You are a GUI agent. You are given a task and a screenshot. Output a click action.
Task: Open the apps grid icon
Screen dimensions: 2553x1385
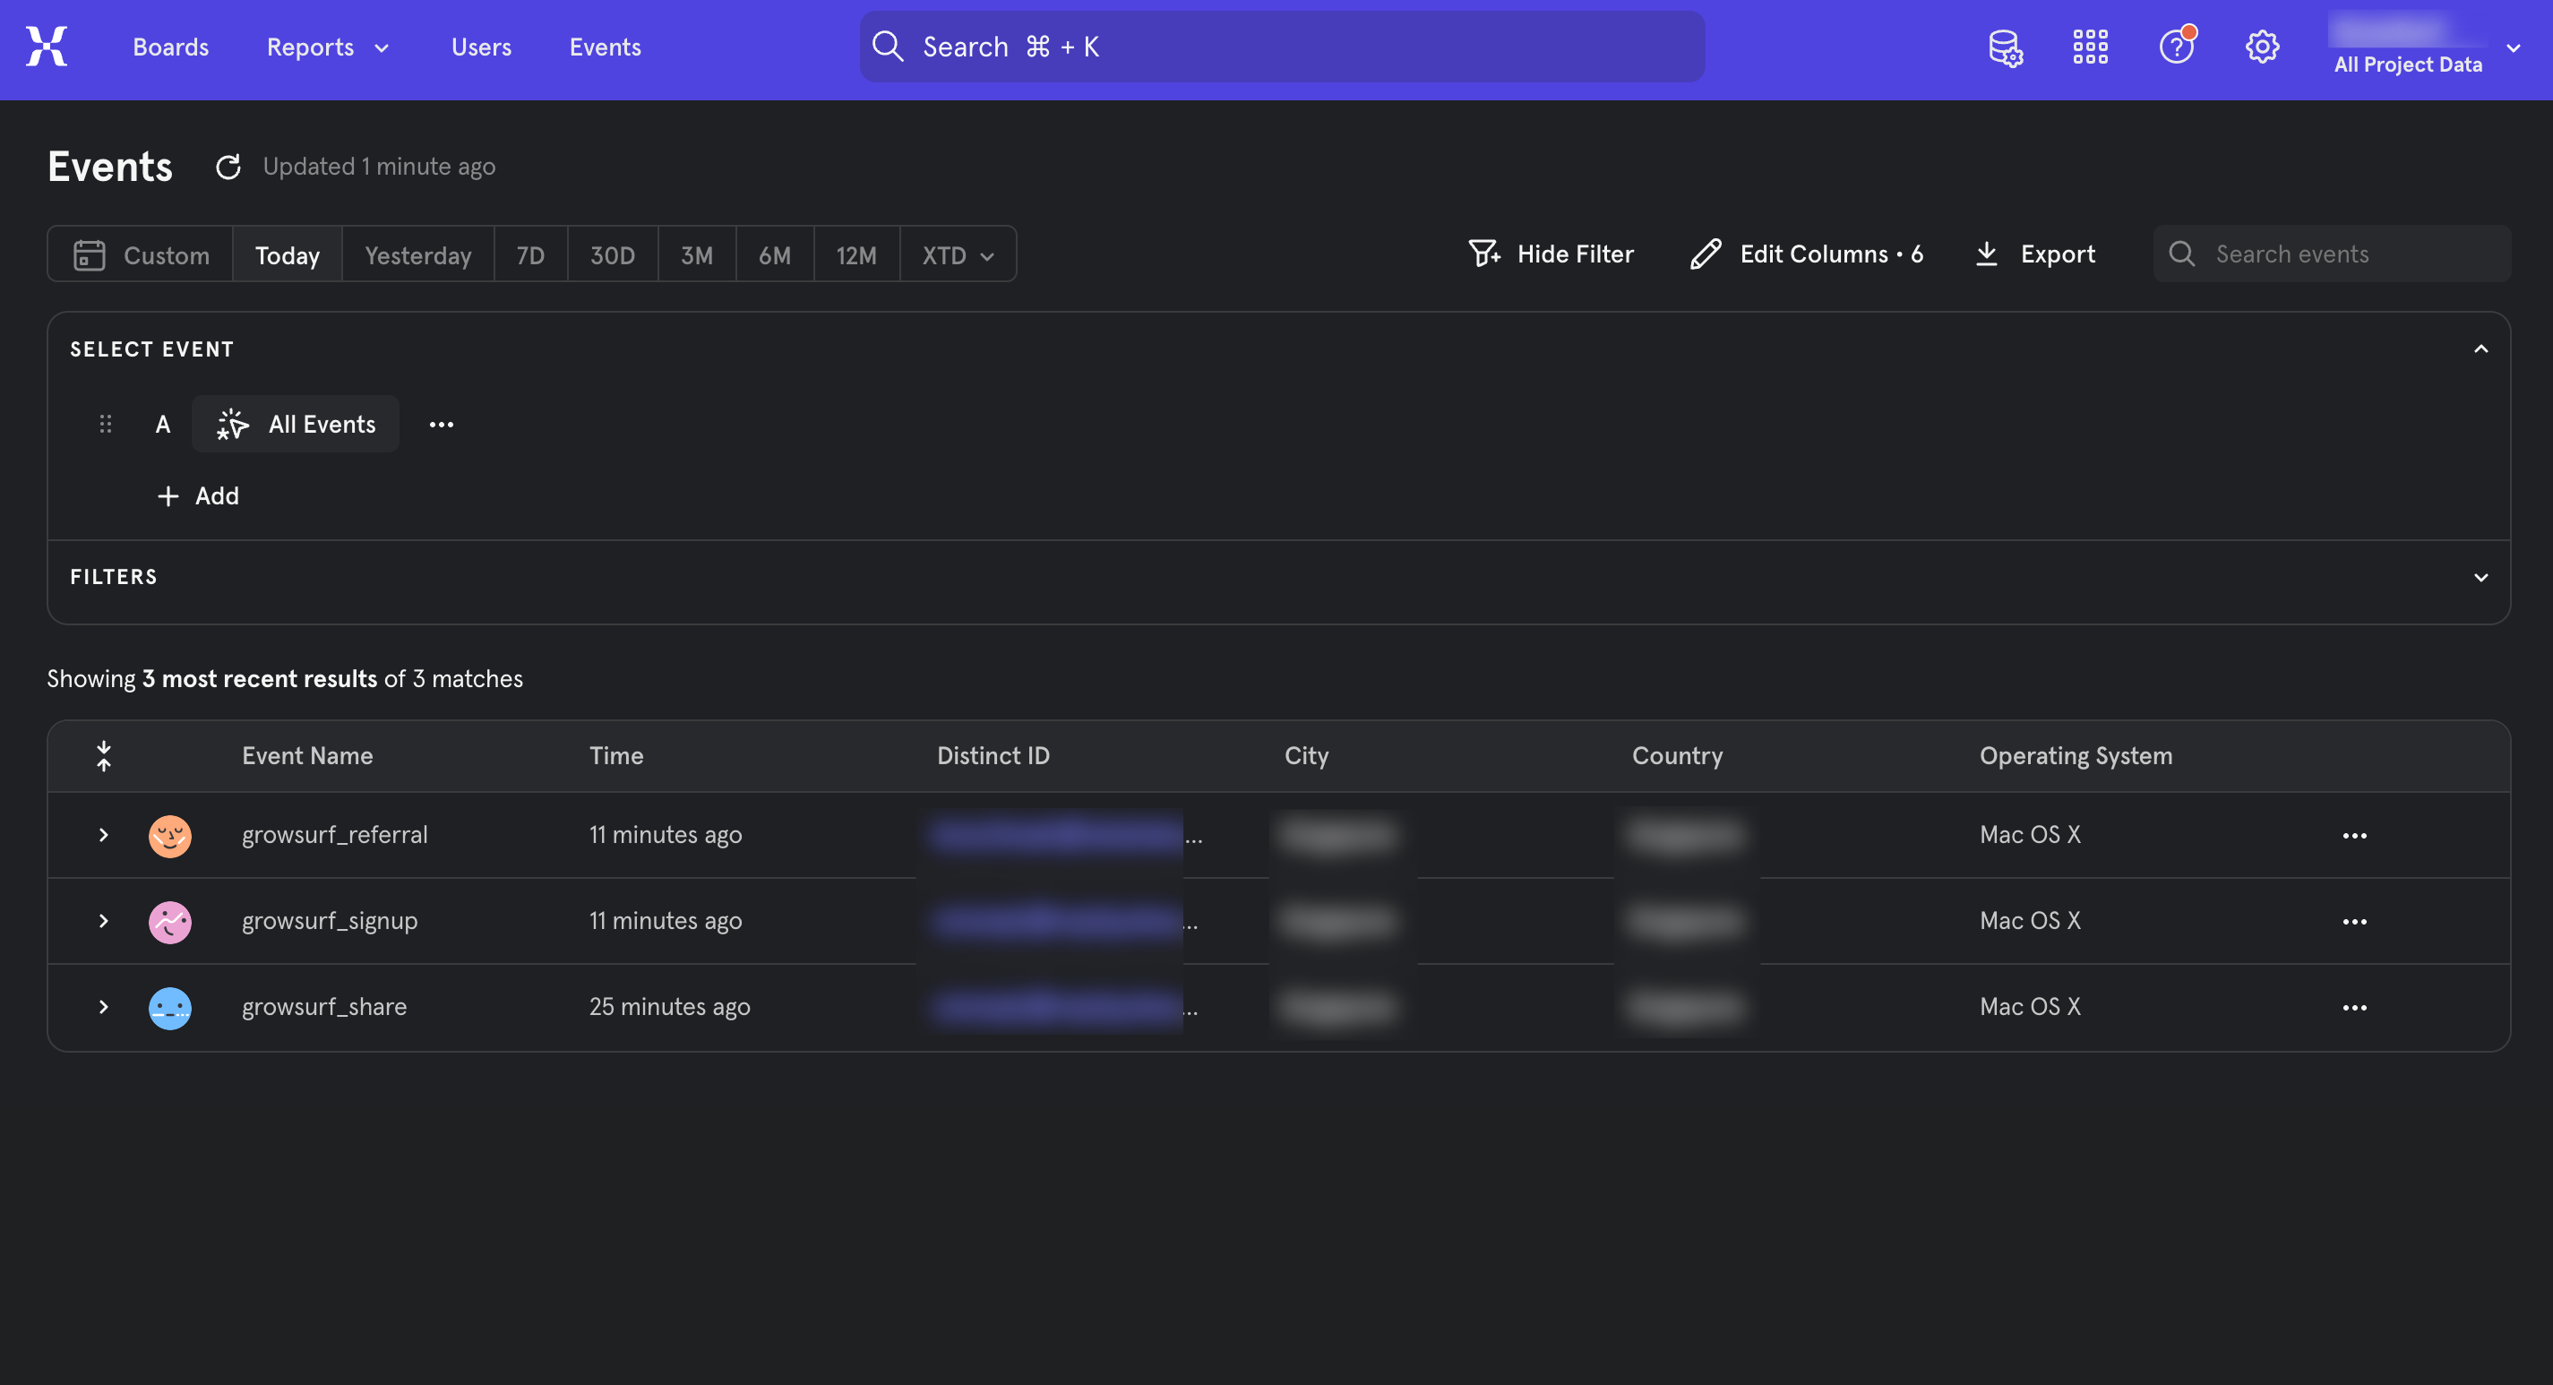tap(2090, 47)
